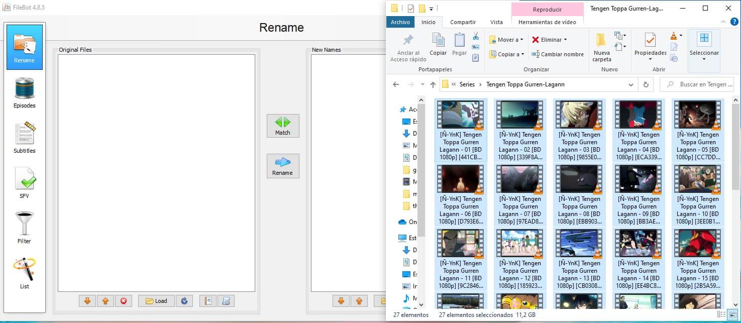Open the new item dropdown in Nuevo group

tap(620, 36)
